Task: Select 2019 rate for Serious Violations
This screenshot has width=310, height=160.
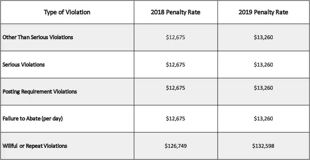Action: point(263,65)
